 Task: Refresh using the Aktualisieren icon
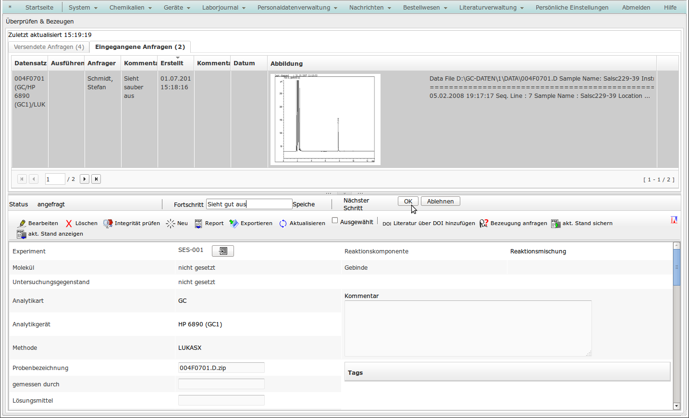[283, 224]
